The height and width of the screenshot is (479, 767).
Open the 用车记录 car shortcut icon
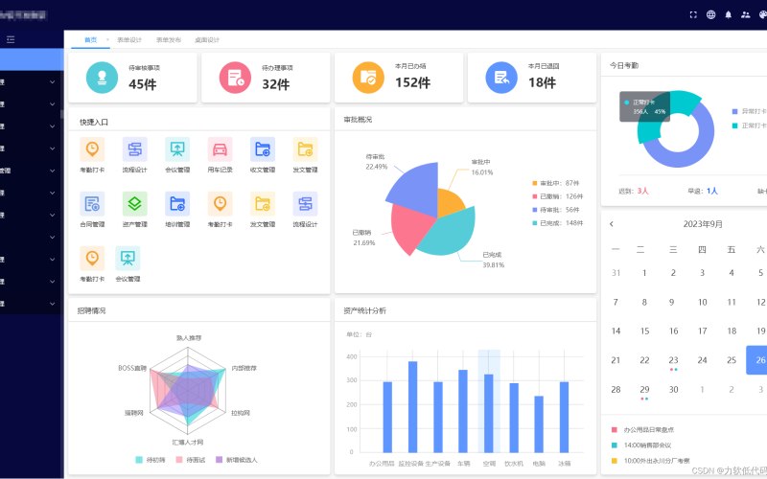[220, 149]
